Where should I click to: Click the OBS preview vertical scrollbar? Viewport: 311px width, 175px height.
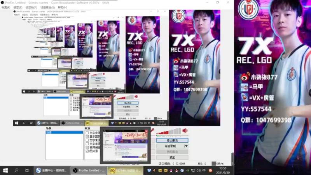click(x=232, y=159)
